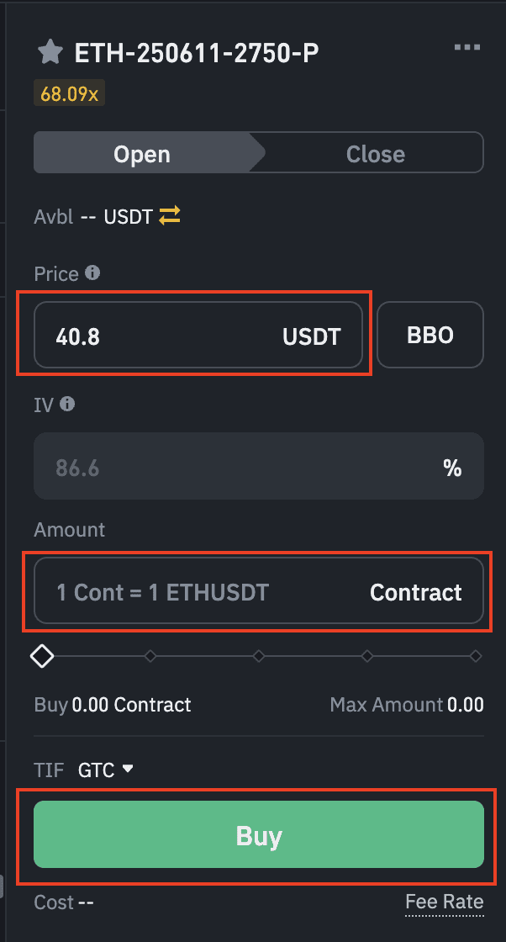
Task: Set amount slider to 75% marker
Action: [367, 656]
